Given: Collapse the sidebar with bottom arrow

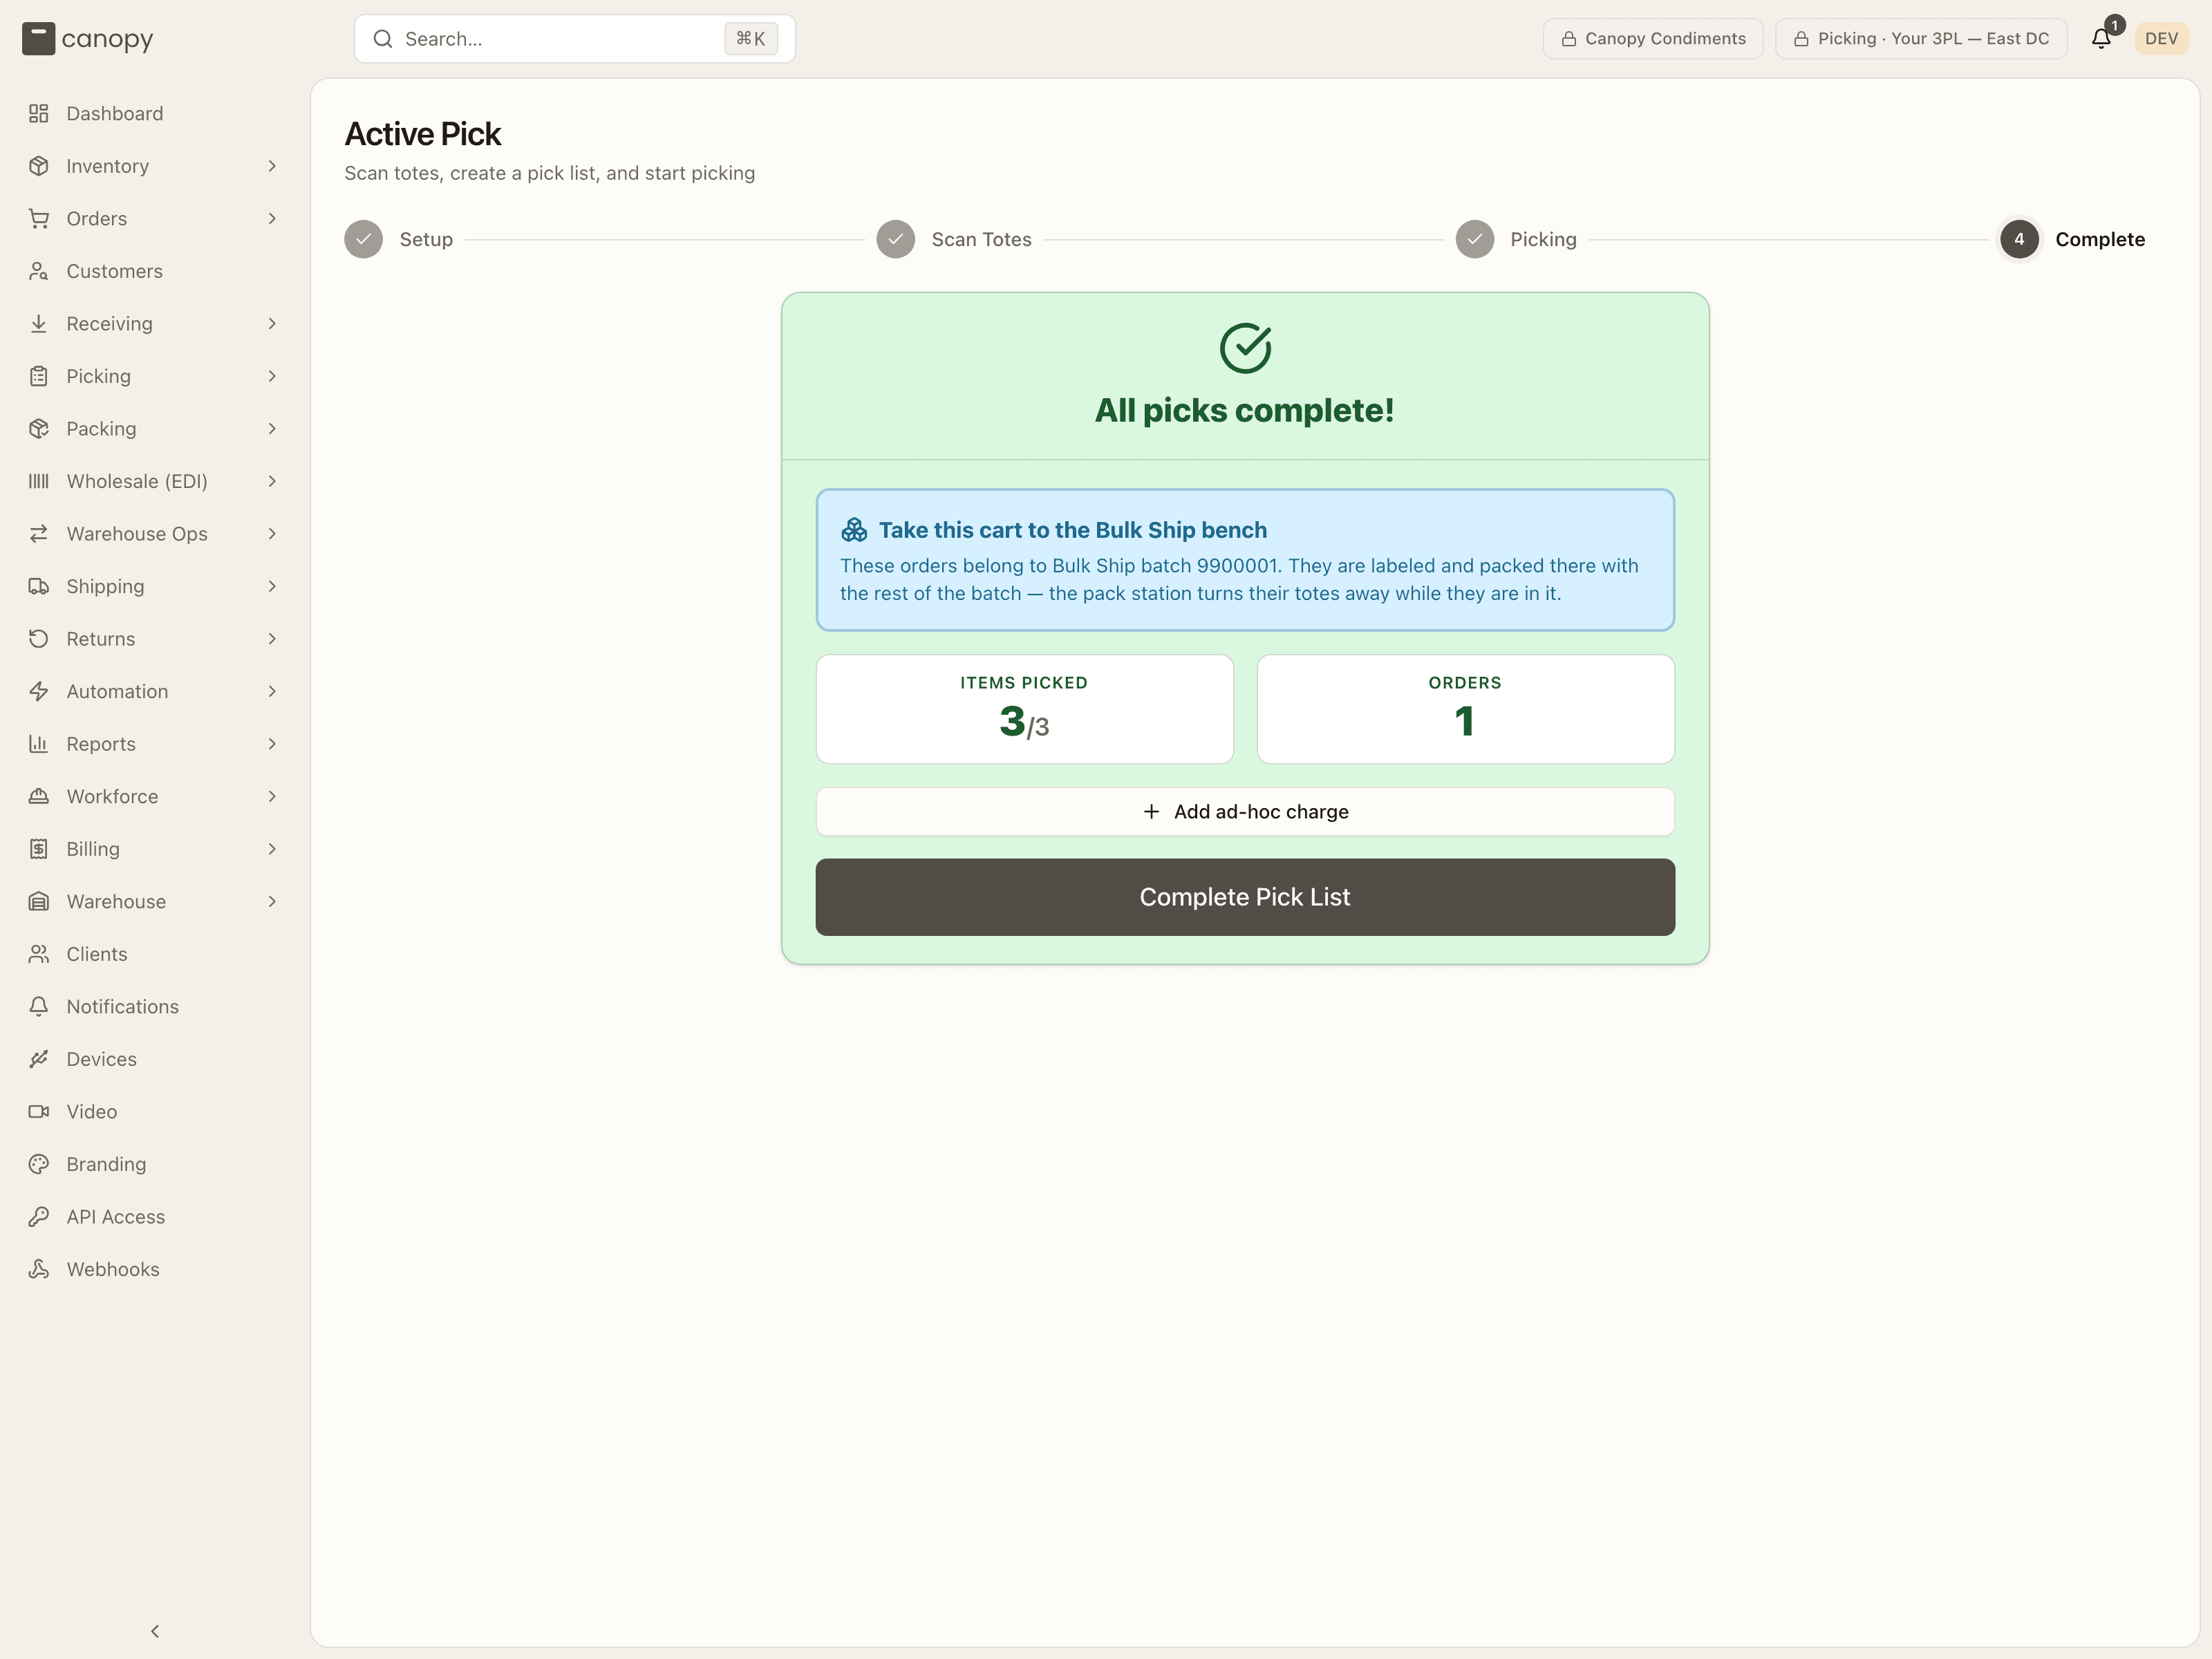Looking at the screenshot, I should pos(155,1631).
